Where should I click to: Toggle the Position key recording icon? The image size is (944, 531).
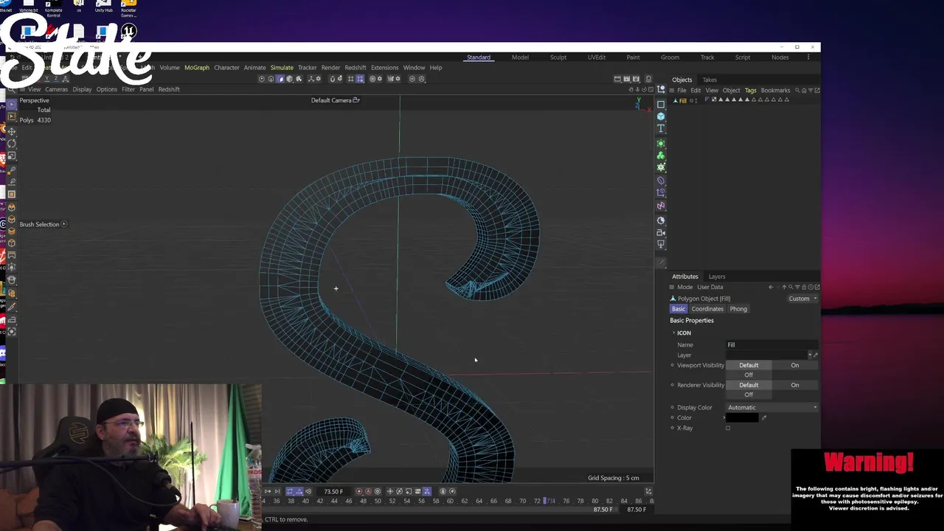[x=390, y=491]
